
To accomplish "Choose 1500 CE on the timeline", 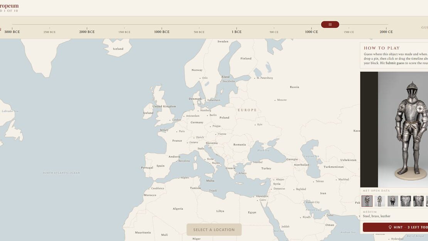I will pyautogui.click(x=349, y=32).
